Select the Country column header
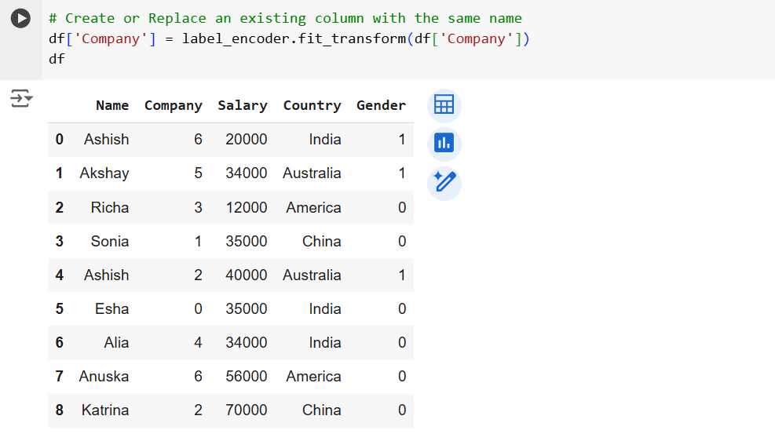 [x=312, y=105]
